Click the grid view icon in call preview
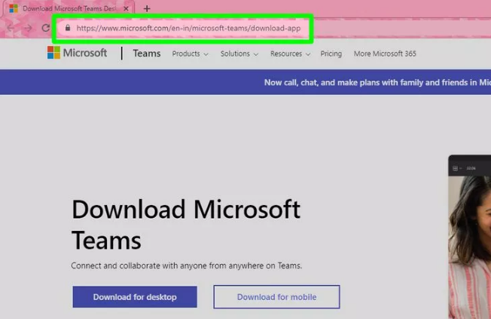Screen dimensions: 491x319 pos(456,168)
